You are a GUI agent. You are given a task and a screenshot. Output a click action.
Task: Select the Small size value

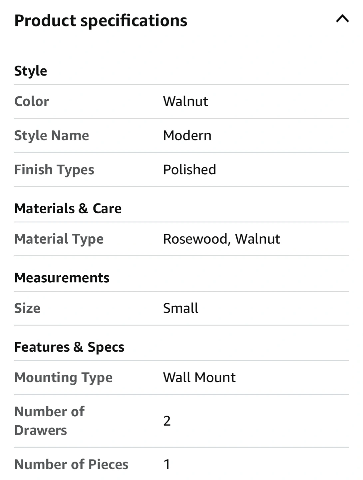[x=181, y=308]
